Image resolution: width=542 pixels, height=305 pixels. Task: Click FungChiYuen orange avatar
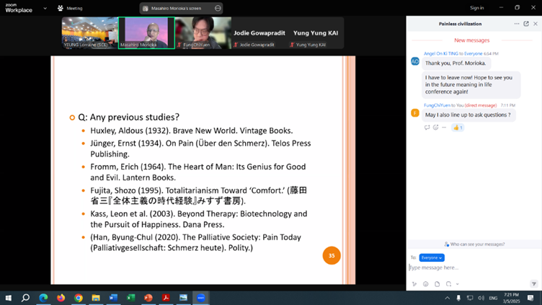415,113
